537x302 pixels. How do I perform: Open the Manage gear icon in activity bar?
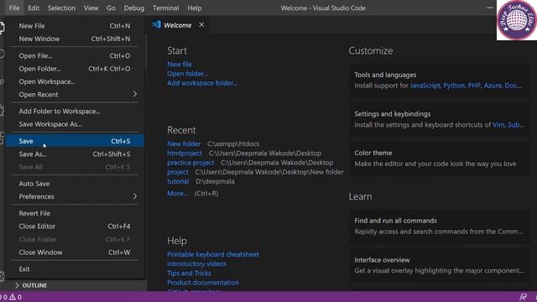[2, 276]
